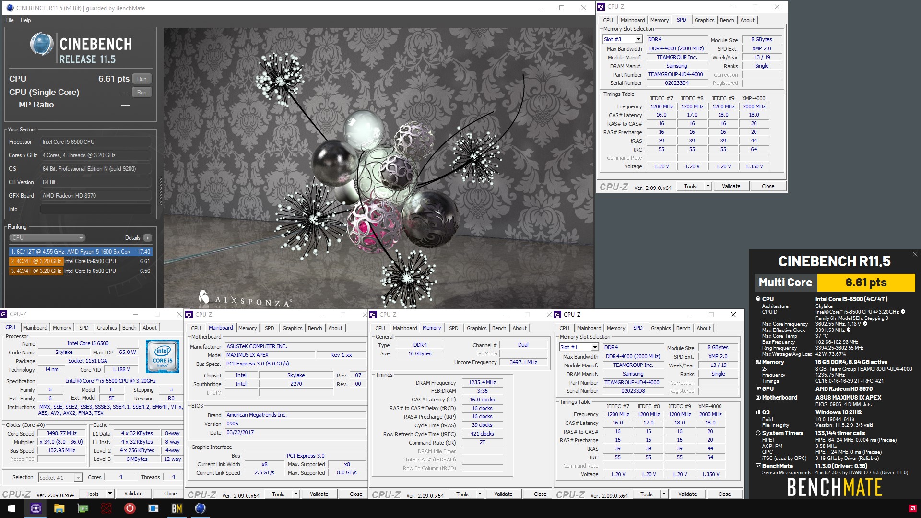The width and height of the screenshot is (921, 518).
Task: Expand Tools arrow in Mainboard CPU-Z window
Action: pyautogui.click(x=295, y=494)
